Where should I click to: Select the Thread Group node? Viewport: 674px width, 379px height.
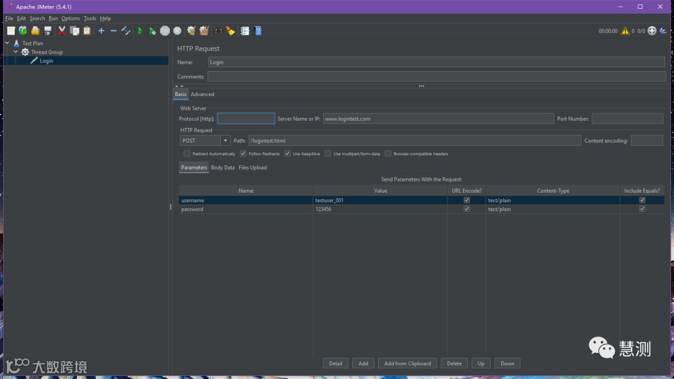click(x=47, y=52)
